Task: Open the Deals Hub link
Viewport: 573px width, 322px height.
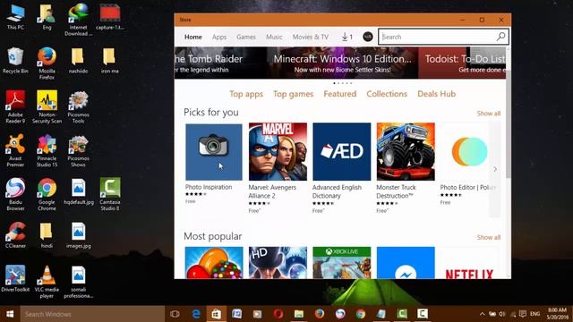Action: point(436,94)
